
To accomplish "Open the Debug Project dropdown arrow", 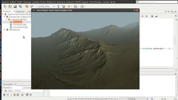I will [78, 6].
